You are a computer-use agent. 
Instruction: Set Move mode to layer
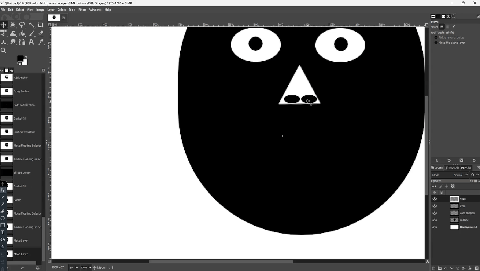[442, 27]
